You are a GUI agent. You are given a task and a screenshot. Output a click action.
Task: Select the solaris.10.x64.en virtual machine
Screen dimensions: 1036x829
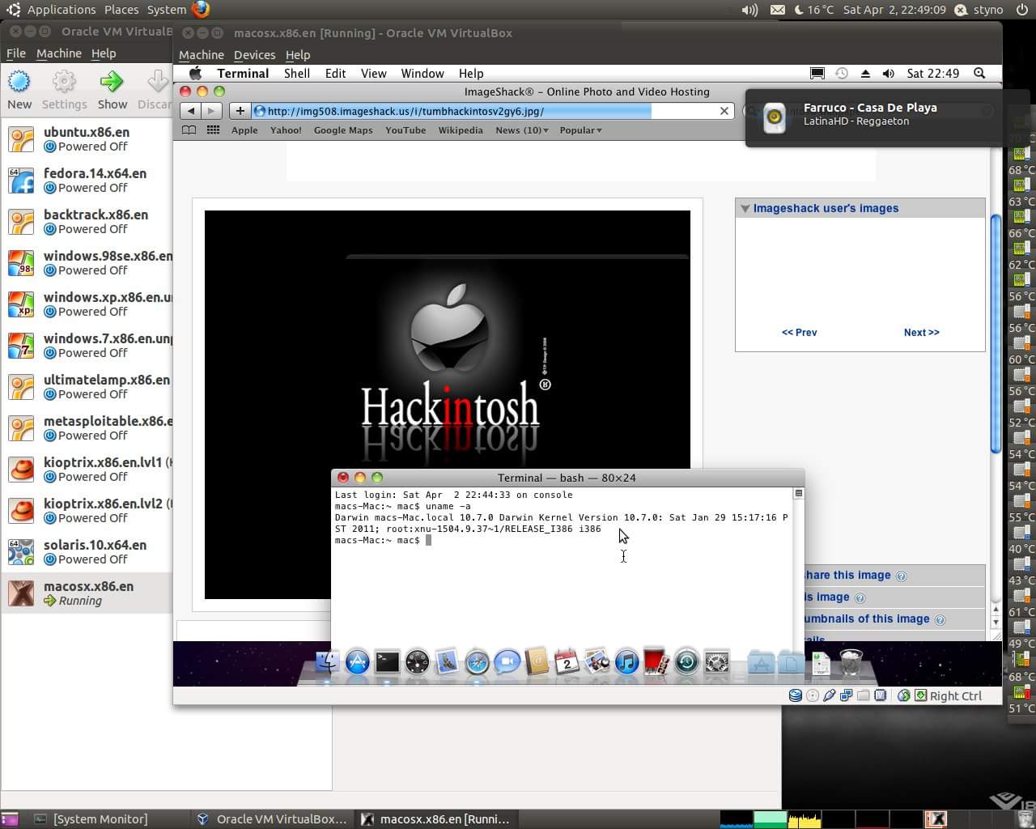tap(87, 551)
